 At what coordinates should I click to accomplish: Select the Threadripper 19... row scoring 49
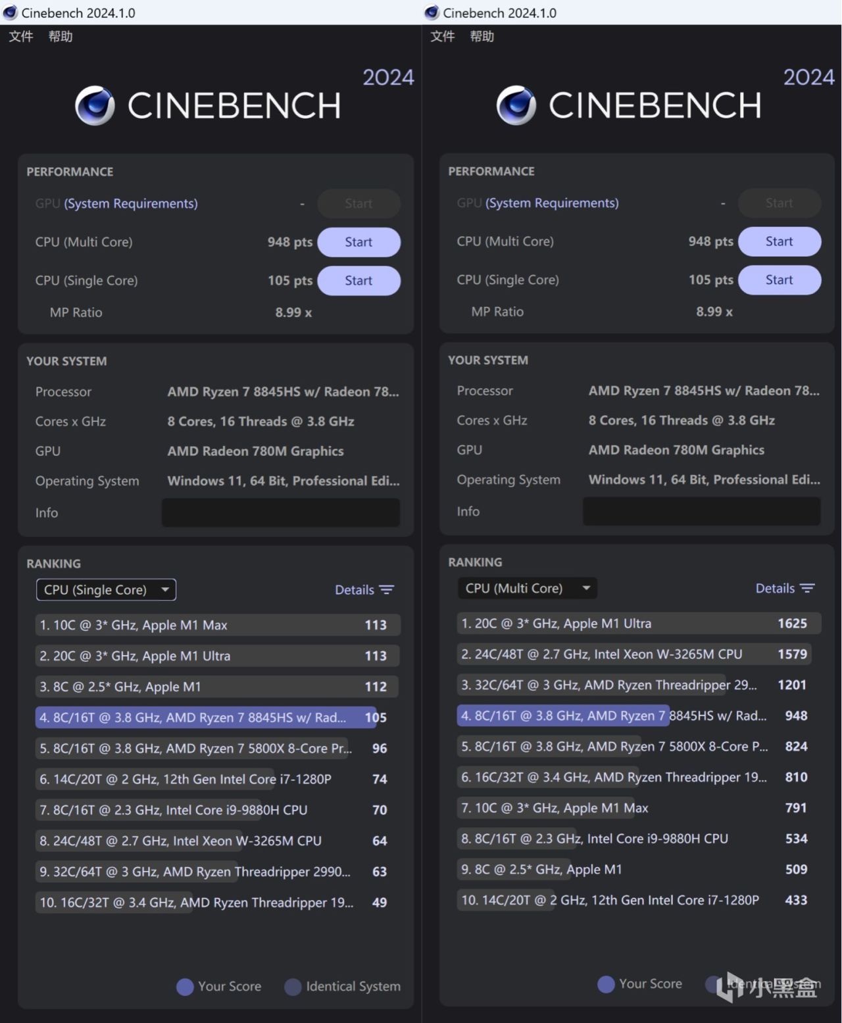217,903
